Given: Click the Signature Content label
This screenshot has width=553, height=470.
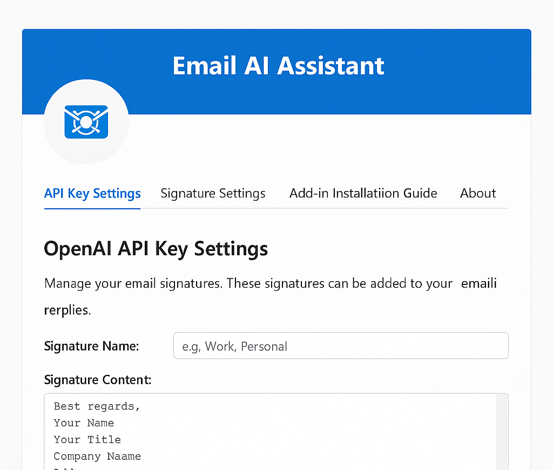Looking at the screenshot, I should click(x=97, y=380).
